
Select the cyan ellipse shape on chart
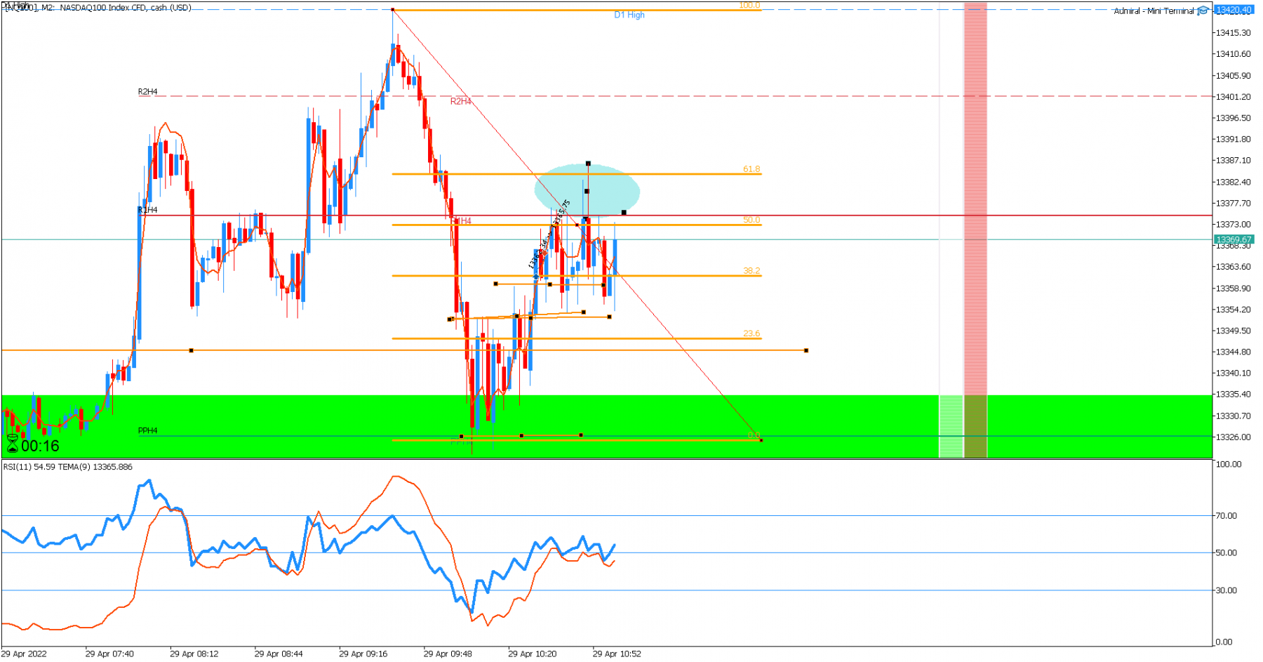click(587, 190)
